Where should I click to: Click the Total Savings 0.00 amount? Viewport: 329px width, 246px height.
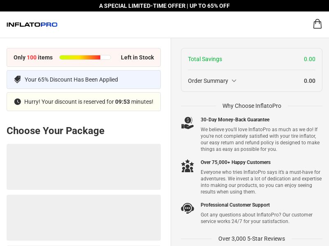pos(310,59)
